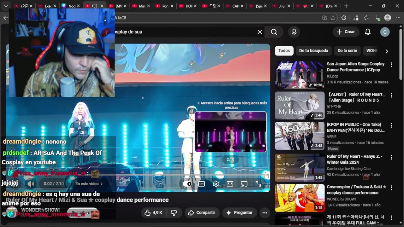This screenshot has width=404, height=227.
Task: Open options for KPOP IN PUBLIC video
Action: [x=391, y=125]
